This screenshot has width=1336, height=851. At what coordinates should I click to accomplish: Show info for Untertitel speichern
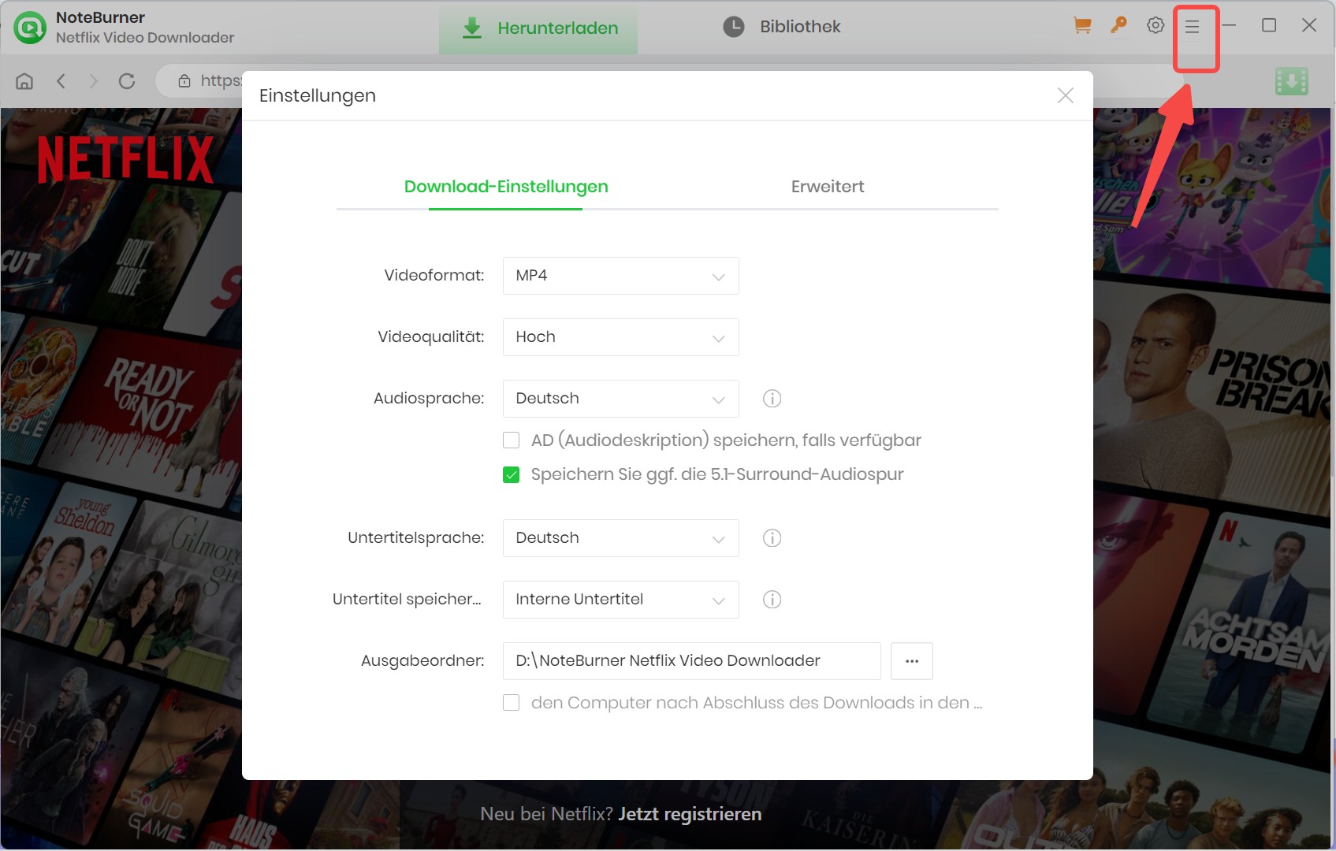(x=772, y=600)
